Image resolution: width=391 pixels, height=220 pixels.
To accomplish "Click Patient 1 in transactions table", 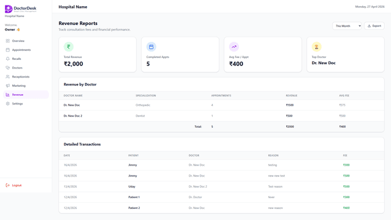I will pyautogui.click(x=134, y=197).
